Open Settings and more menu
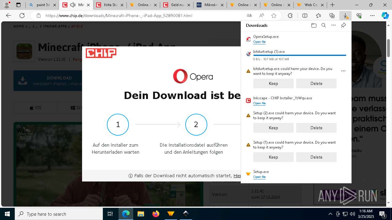Viewport: 392px width, 220px height. pos(372,16)
